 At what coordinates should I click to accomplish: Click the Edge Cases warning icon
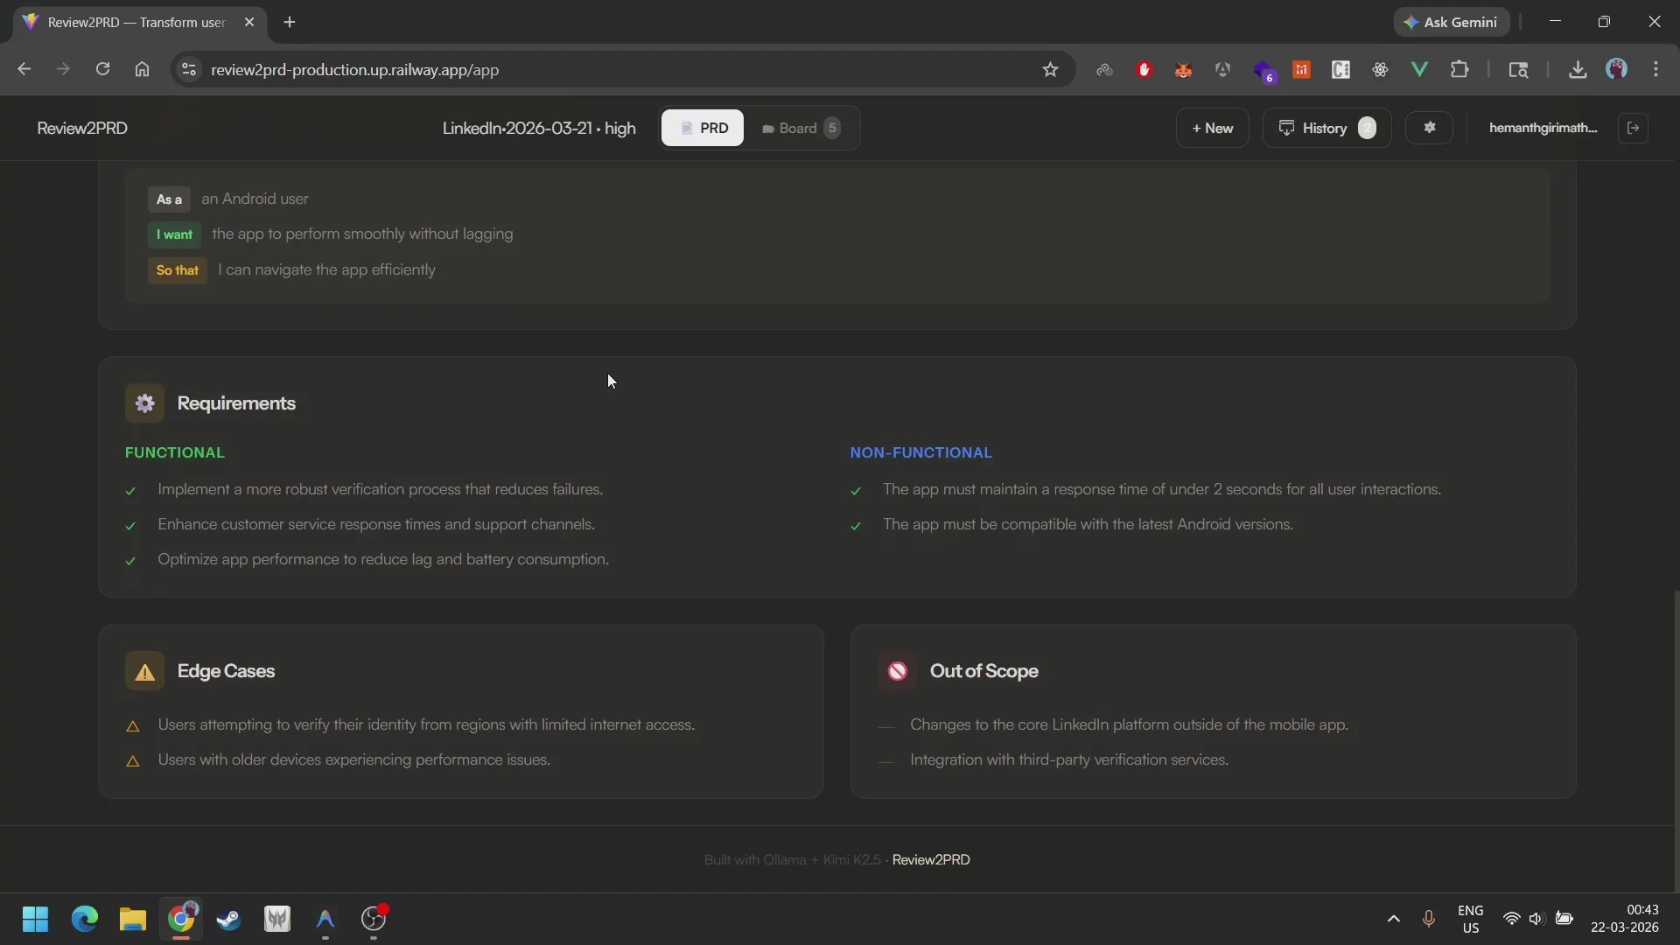[x=144, y=671]
